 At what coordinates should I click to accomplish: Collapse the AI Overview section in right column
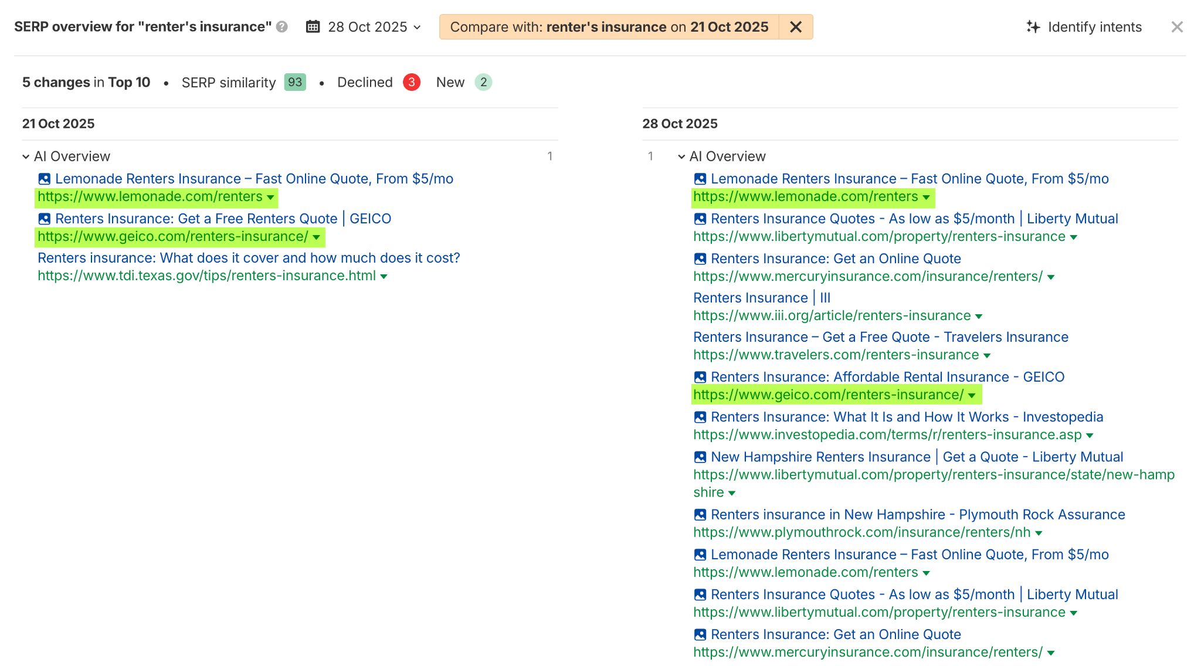[x=681, y=156]
